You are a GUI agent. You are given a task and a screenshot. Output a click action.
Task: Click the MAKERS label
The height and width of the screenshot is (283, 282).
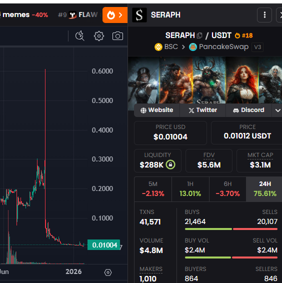point(151,269)
